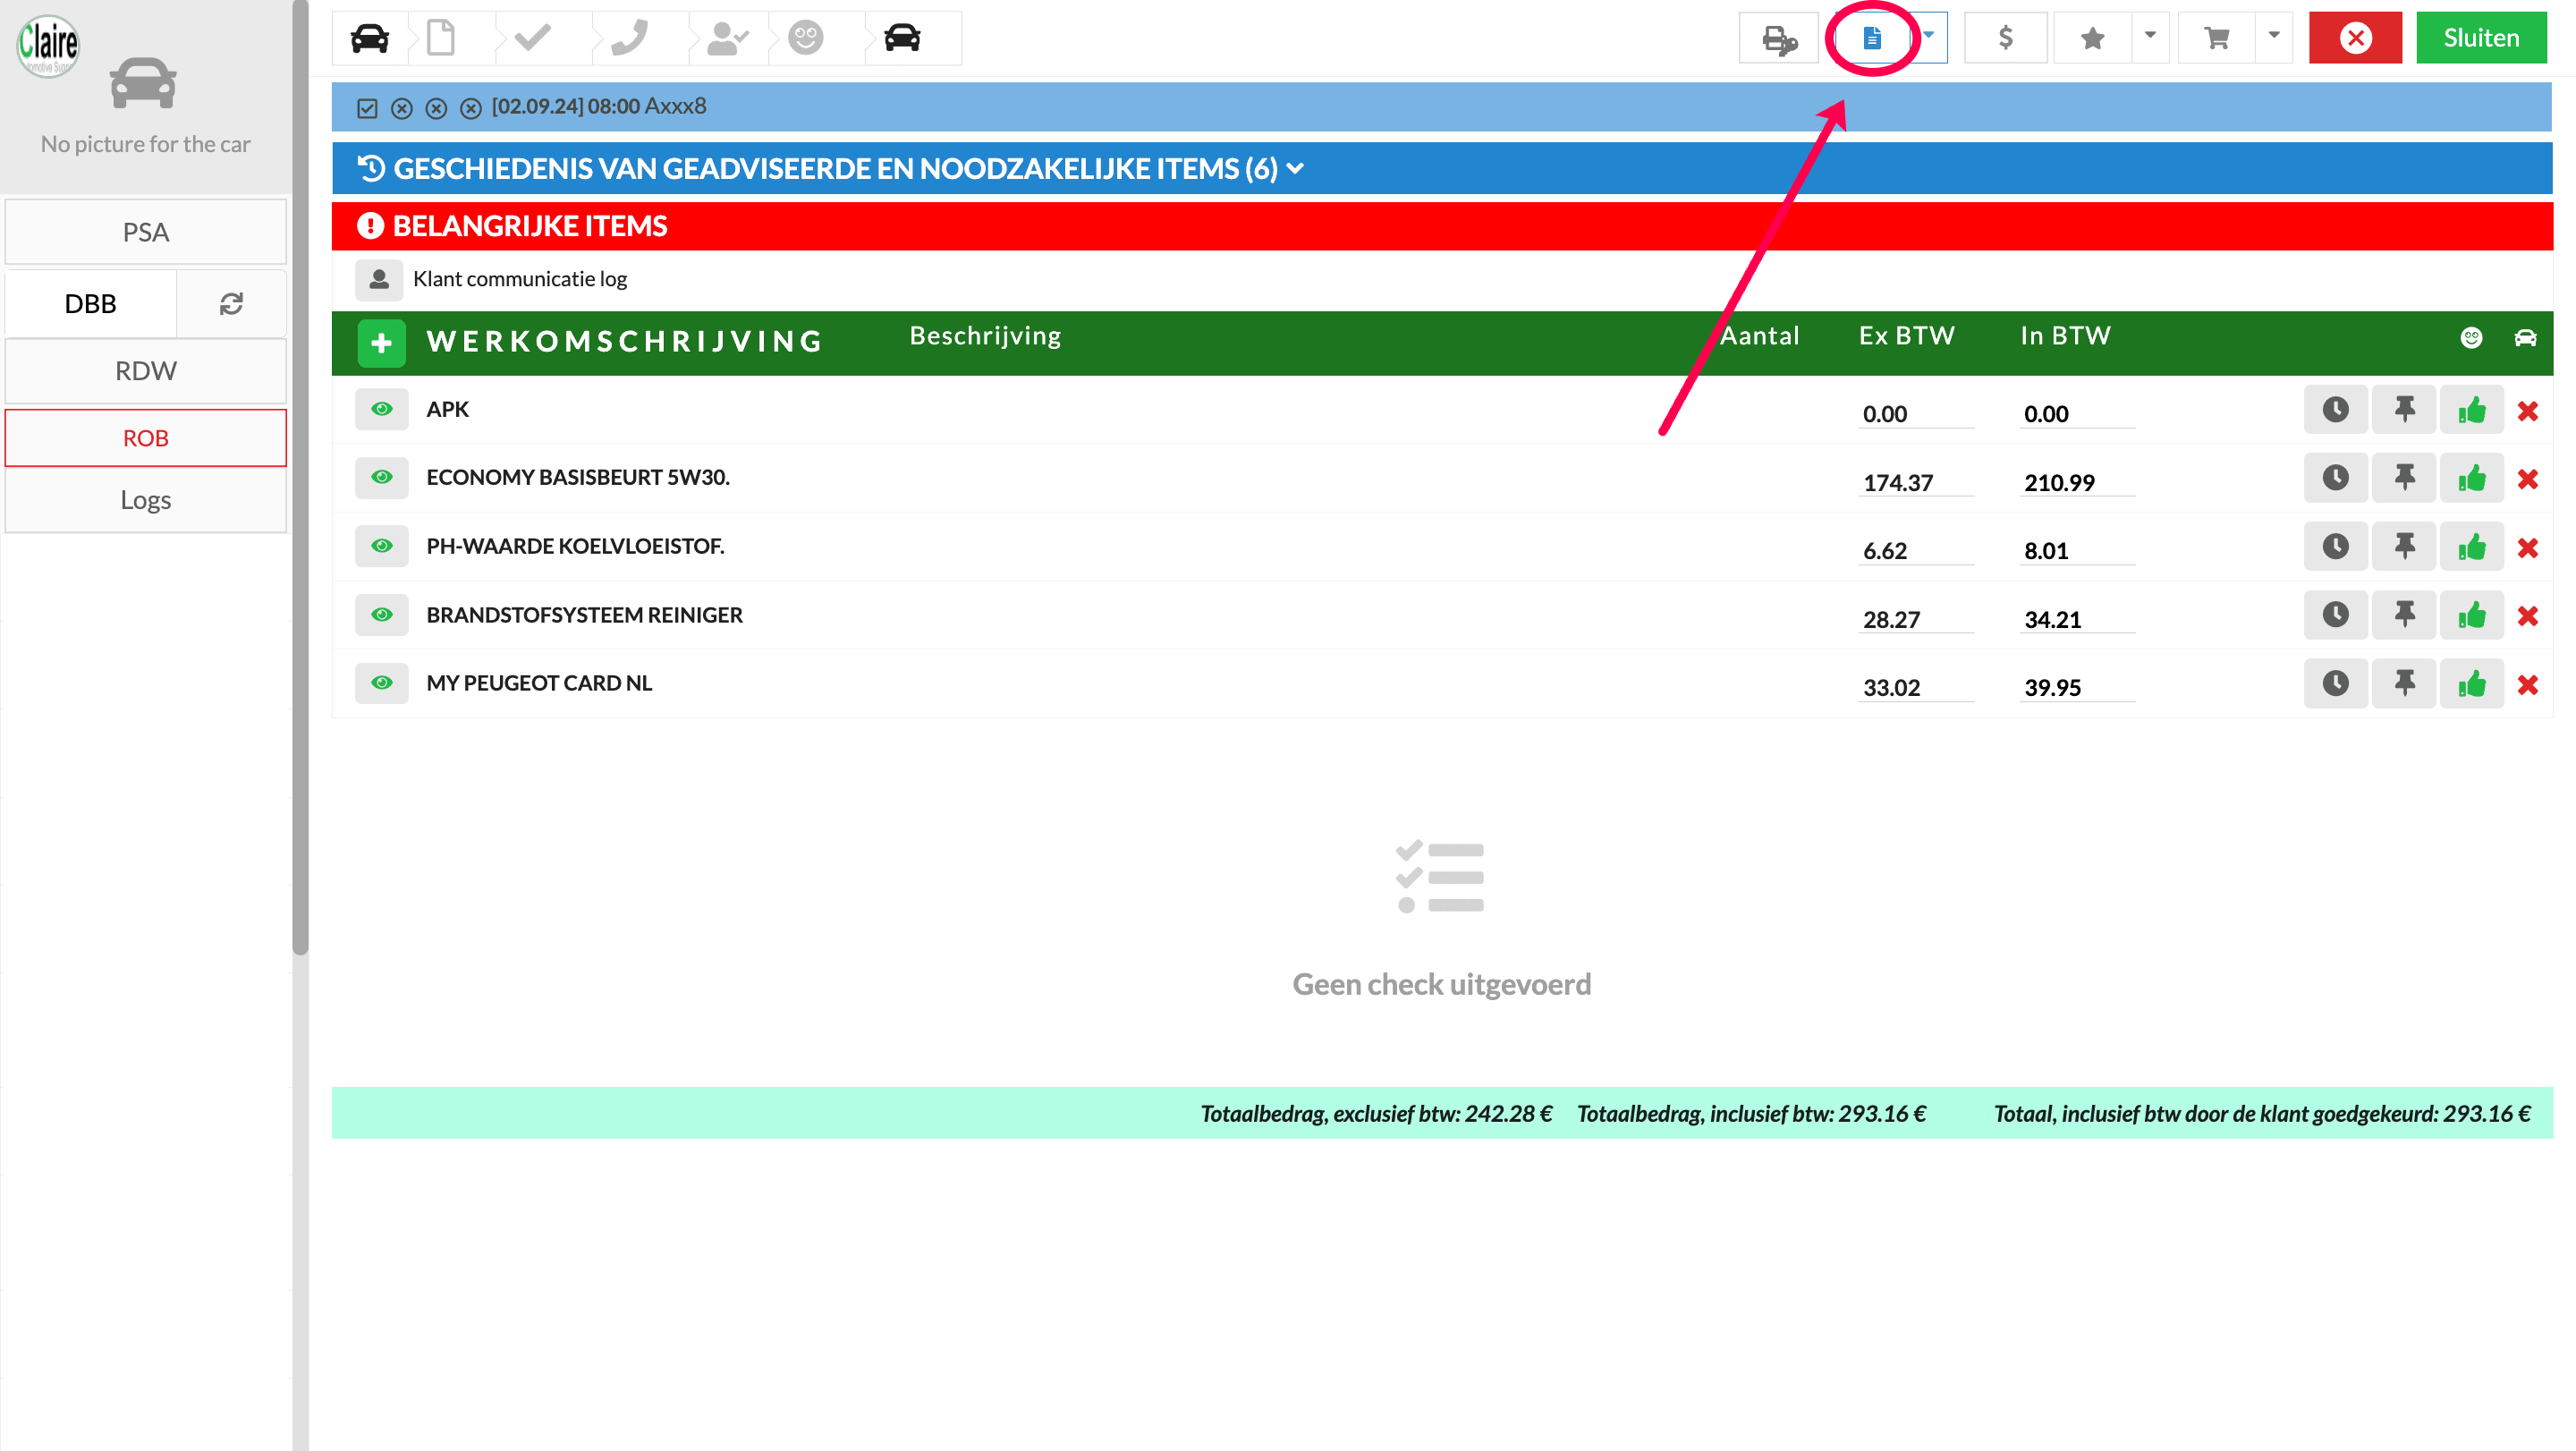
Task: Open dropdown arrow next to shopping cart
Action: (2274, 36)
